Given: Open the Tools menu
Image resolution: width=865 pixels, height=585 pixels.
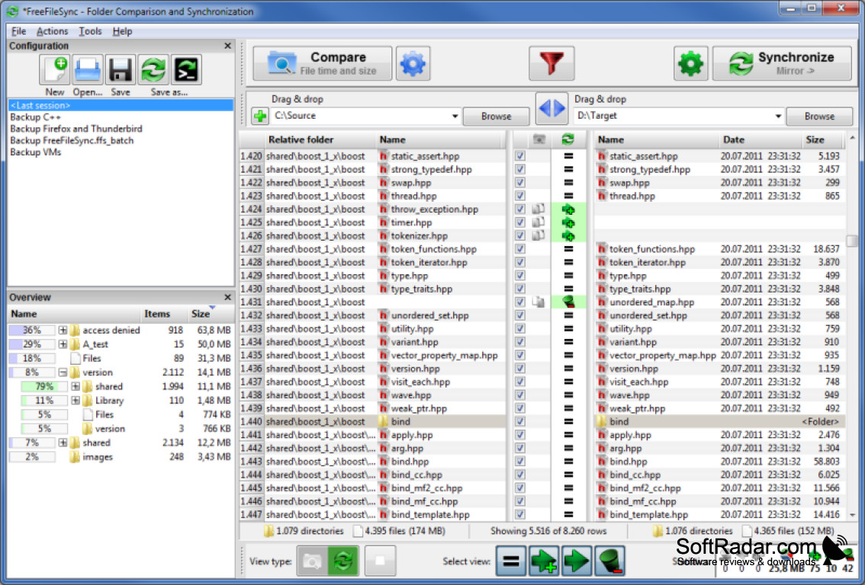Looking at the screenshot, I should pyautogui.click(x=90, y=31).
